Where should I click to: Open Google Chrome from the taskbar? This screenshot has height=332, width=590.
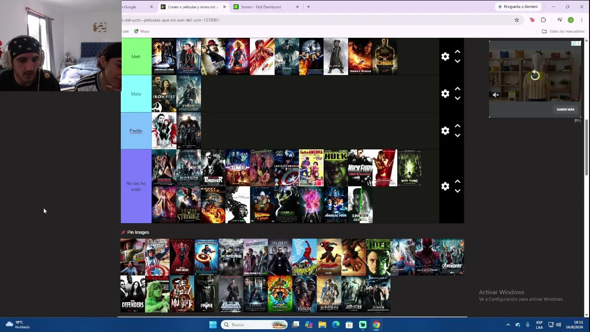[377, 325]
